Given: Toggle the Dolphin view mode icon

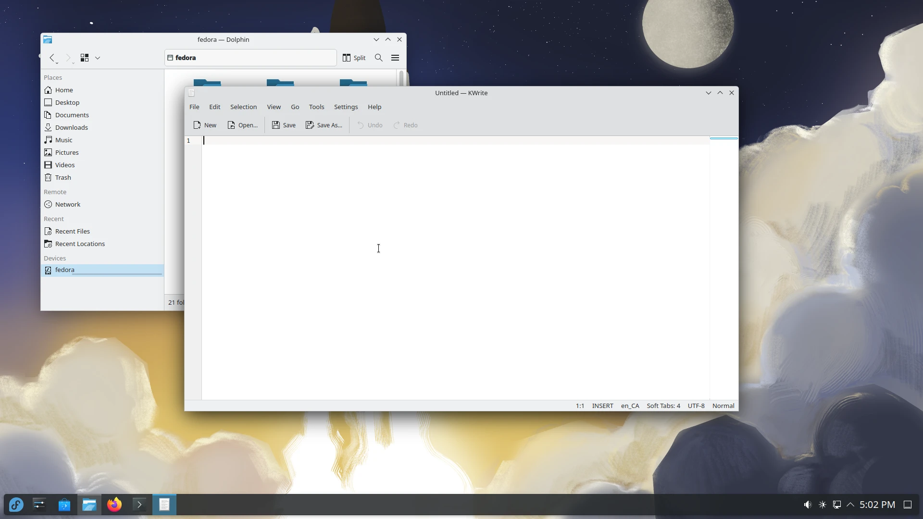Looking at the screenshot, I should tap(85, 57).
